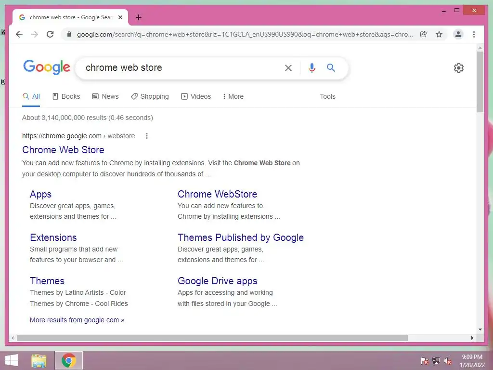This screenshot has height=370, width=493.
Task: Expand the More search filters
Action: pyautogui.click(x=233, y=96)
